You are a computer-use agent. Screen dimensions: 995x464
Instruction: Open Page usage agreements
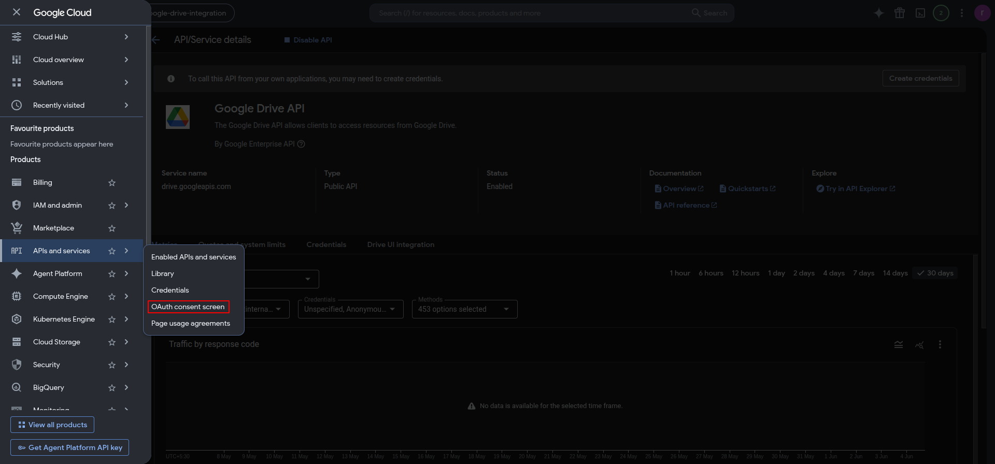[x=191, y=323]
